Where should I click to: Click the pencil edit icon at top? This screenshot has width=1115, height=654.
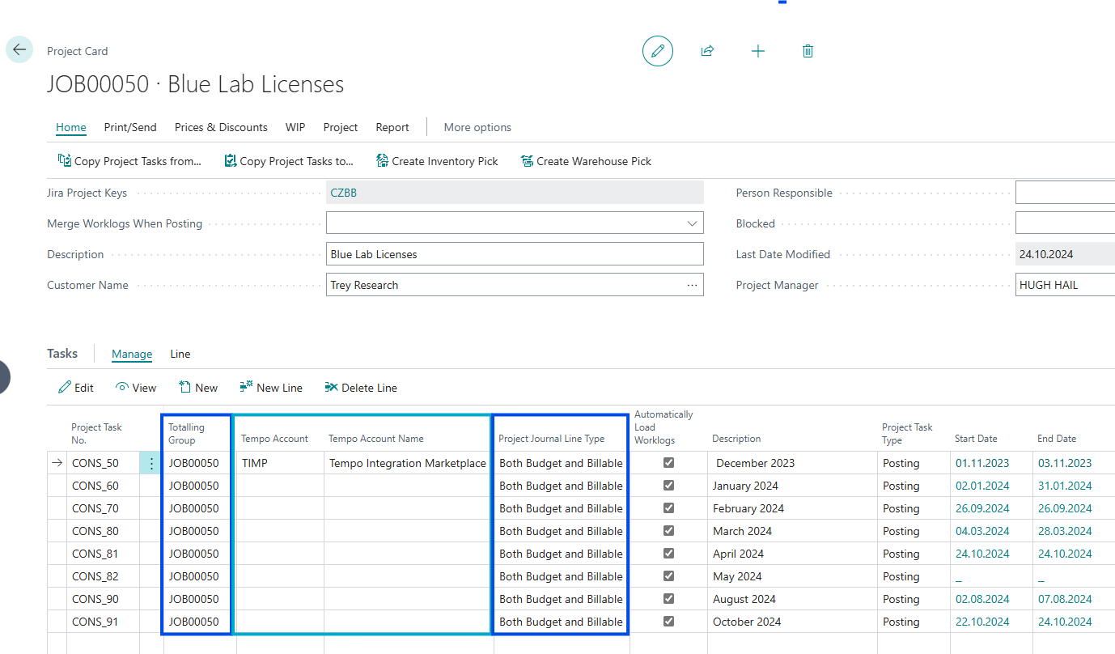tap(657, 51)
